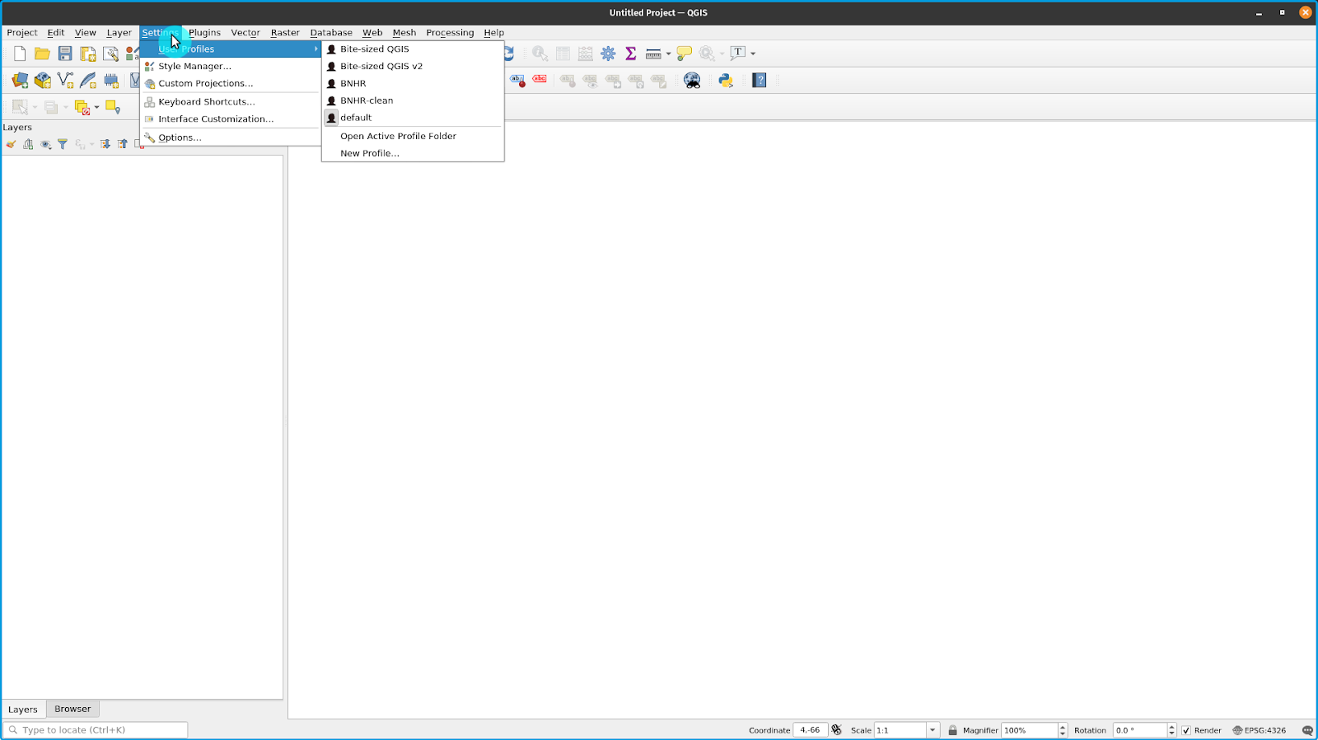Open the Scale dropdown

click(932, 730)
